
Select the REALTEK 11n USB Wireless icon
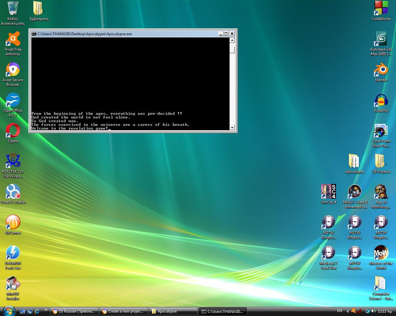pos(13,166)
